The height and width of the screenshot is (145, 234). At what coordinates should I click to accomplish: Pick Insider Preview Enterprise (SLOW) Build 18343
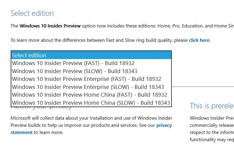(x=88, y=87)
